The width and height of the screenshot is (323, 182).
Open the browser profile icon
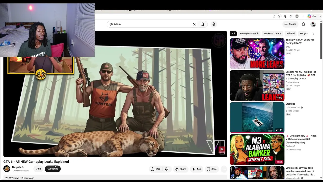click(297, 16)
